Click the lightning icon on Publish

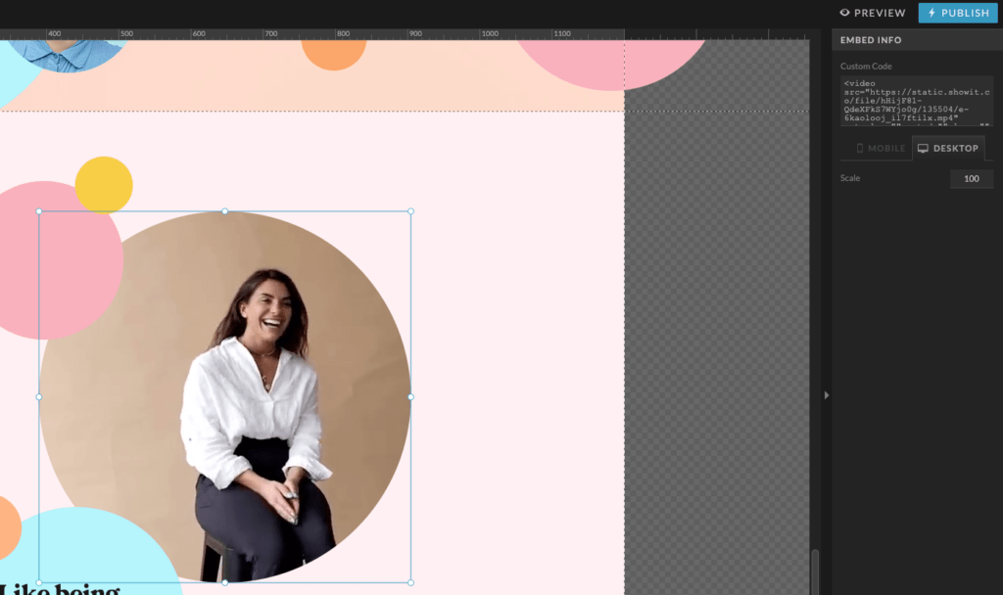tap(931, 13)
